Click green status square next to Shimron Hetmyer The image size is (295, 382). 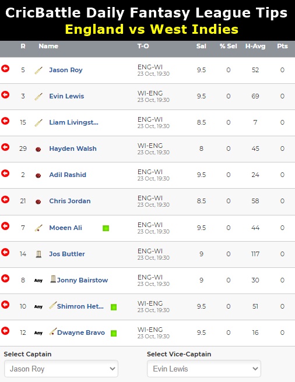(114, 307)
